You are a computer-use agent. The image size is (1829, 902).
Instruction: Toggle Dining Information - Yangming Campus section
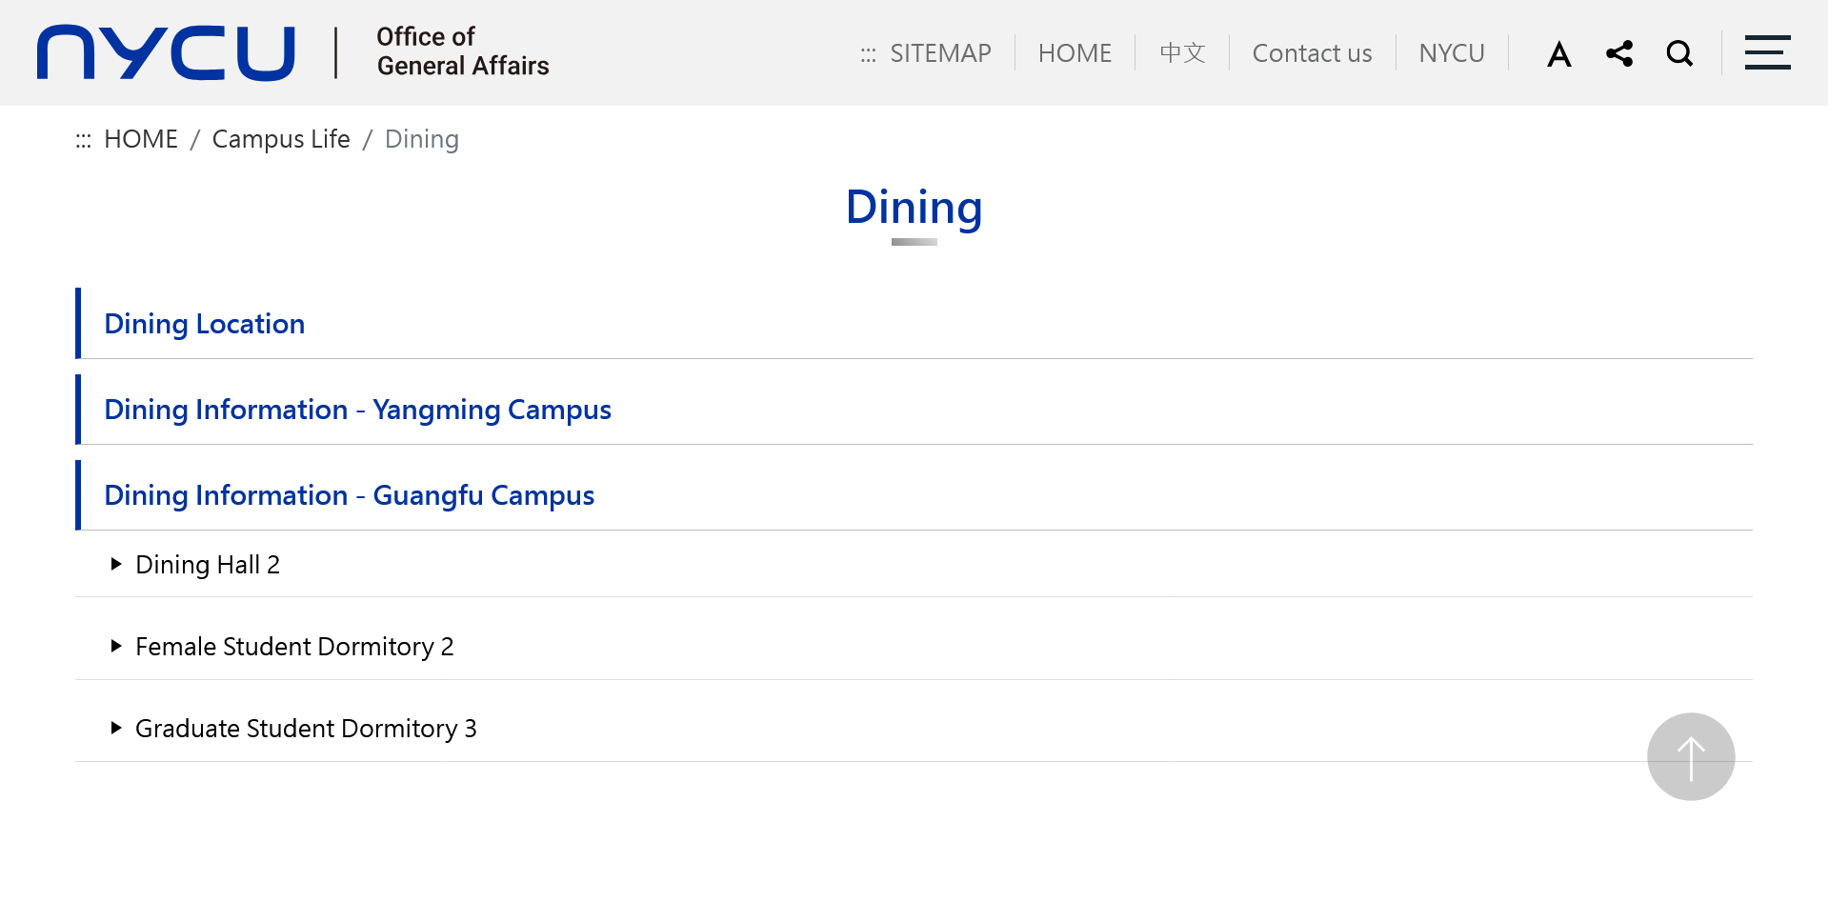(x=357, y=410)
